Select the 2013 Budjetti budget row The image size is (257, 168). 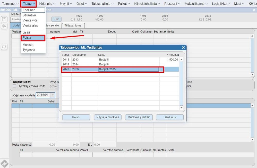point(120,60)
